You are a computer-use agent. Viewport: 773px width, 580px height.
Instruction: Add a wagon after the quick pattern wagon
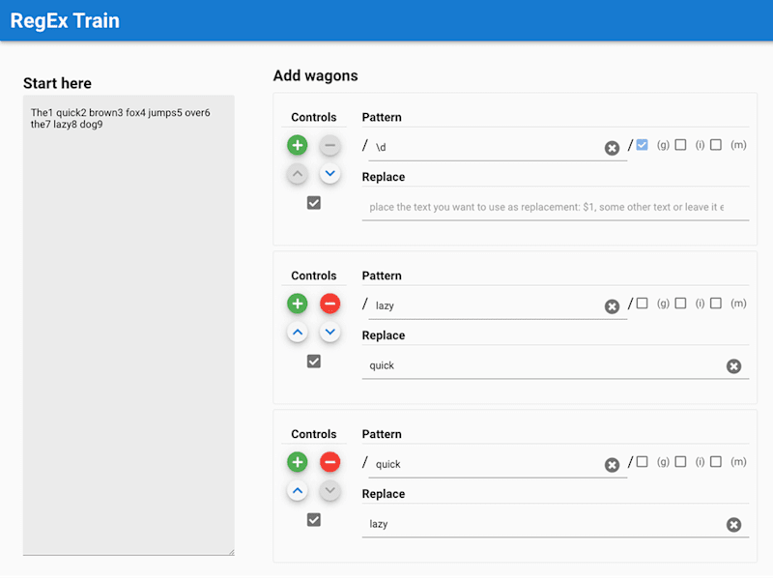298,462
